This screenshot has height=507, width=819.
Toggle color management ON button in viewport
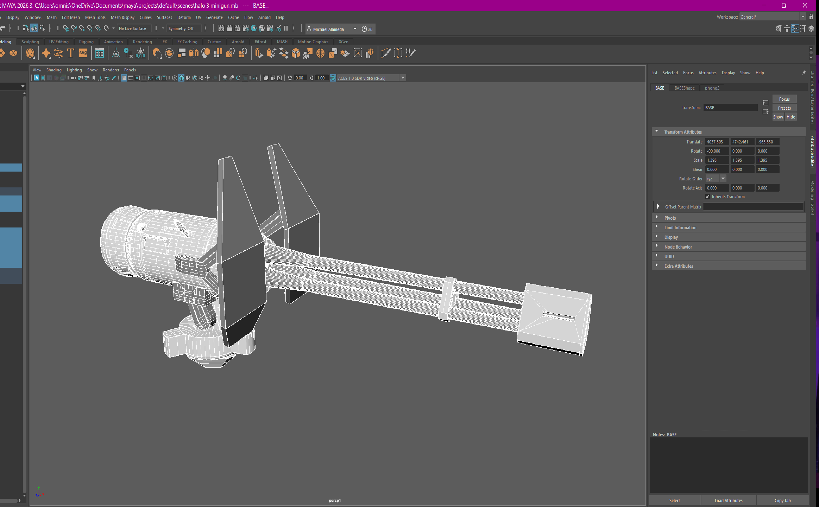(333, 78)
